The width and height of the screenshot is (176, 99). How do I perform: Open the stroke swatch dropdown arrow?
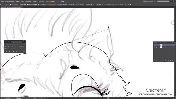[x=12, y=5]
